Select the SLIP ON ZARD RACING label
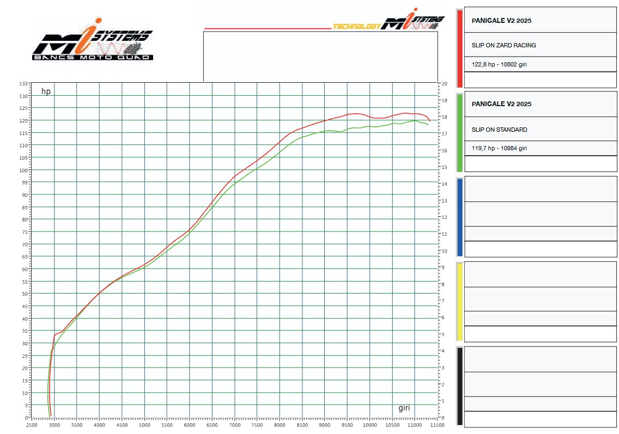Image resolution: width=619 pixels, height=434 pixels. coord(503,45)
